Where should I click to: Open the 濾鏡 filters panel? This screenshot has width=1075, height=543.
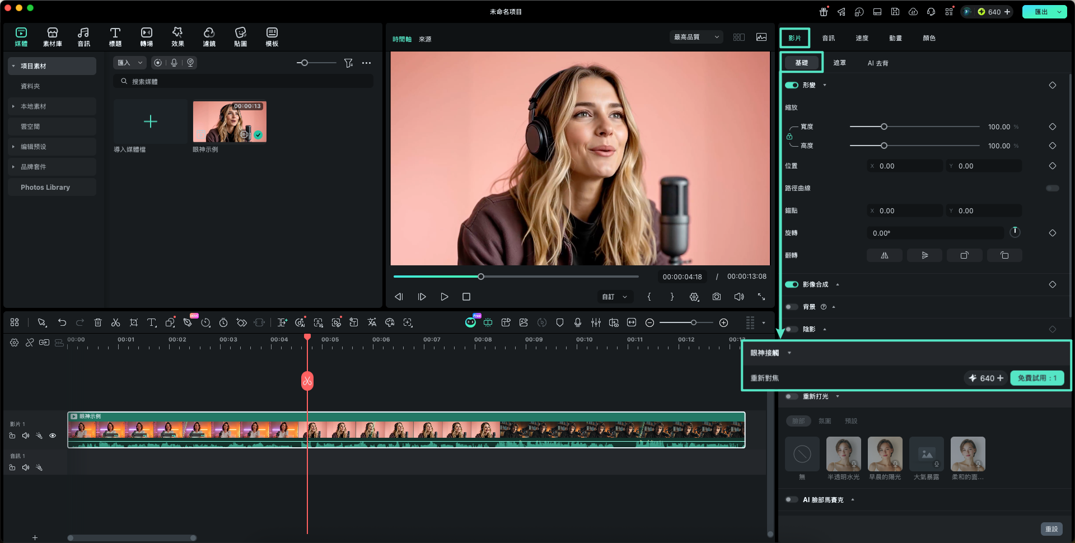[x=209, y=37]
